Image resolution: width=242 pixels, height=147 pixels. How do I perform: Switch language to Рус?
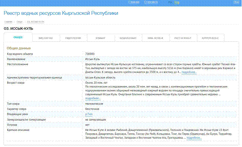(170, 2)
